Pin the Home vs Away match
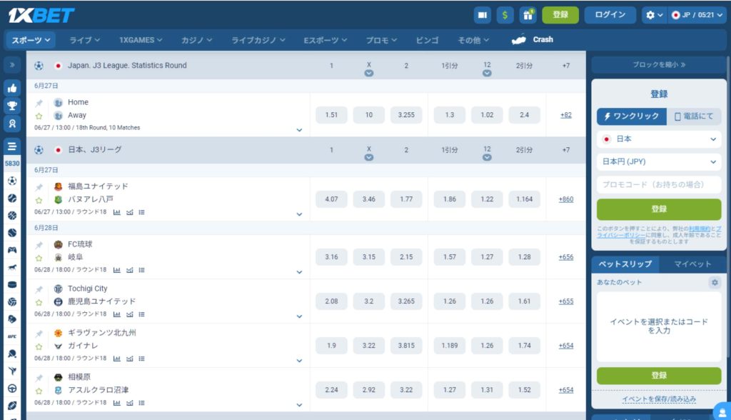The height and width of the screenshot is (420, 731). point(39,103)
